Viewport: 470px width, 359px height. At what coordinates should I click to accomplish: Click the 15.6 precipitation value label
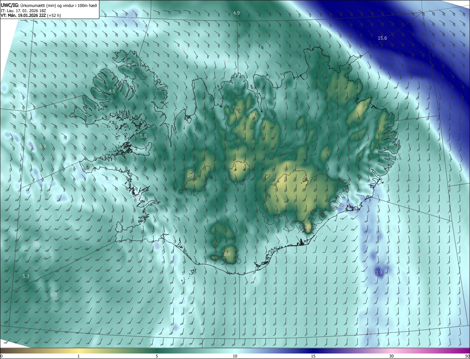pyautogui.click(x=382, y=38)
